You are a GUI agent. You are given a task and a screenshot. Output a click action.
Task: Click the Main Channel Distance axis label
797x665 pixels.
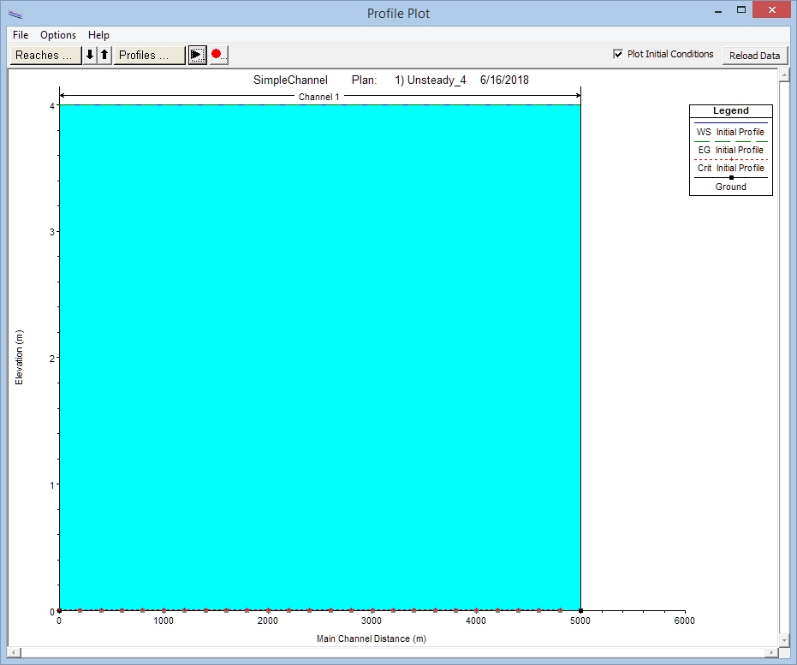click(371, 638)
